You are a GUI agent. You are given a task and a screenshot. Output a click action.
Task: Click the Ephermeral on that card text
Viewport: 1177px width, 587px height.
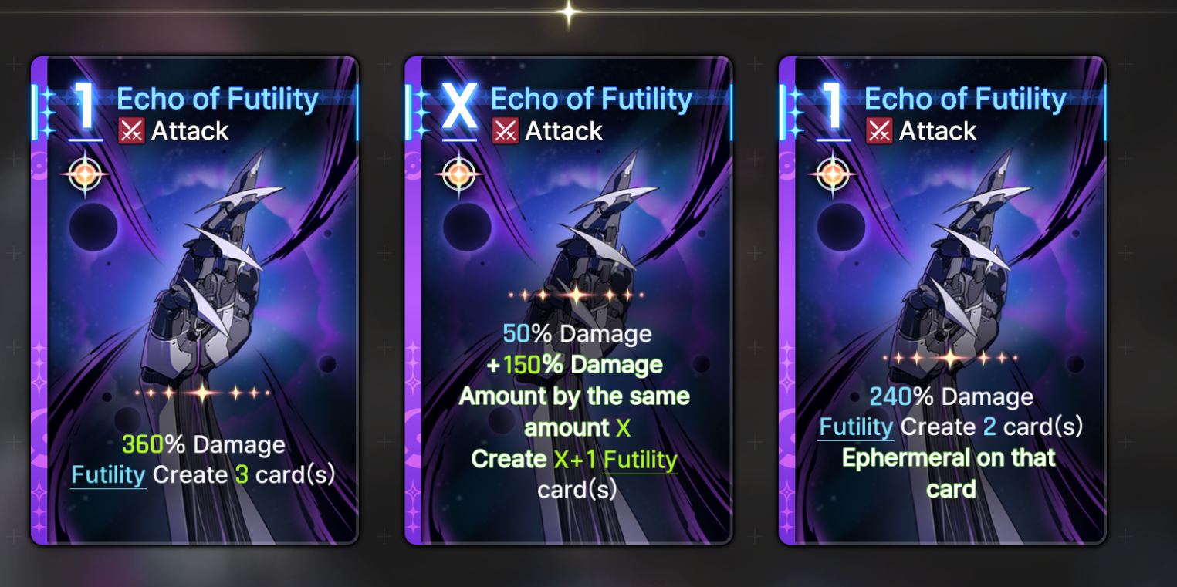click(x=949, y=473)
